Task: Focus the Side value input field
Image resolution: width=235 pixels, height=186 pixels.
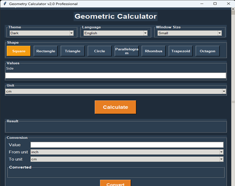Action: (x=116, y=76)
